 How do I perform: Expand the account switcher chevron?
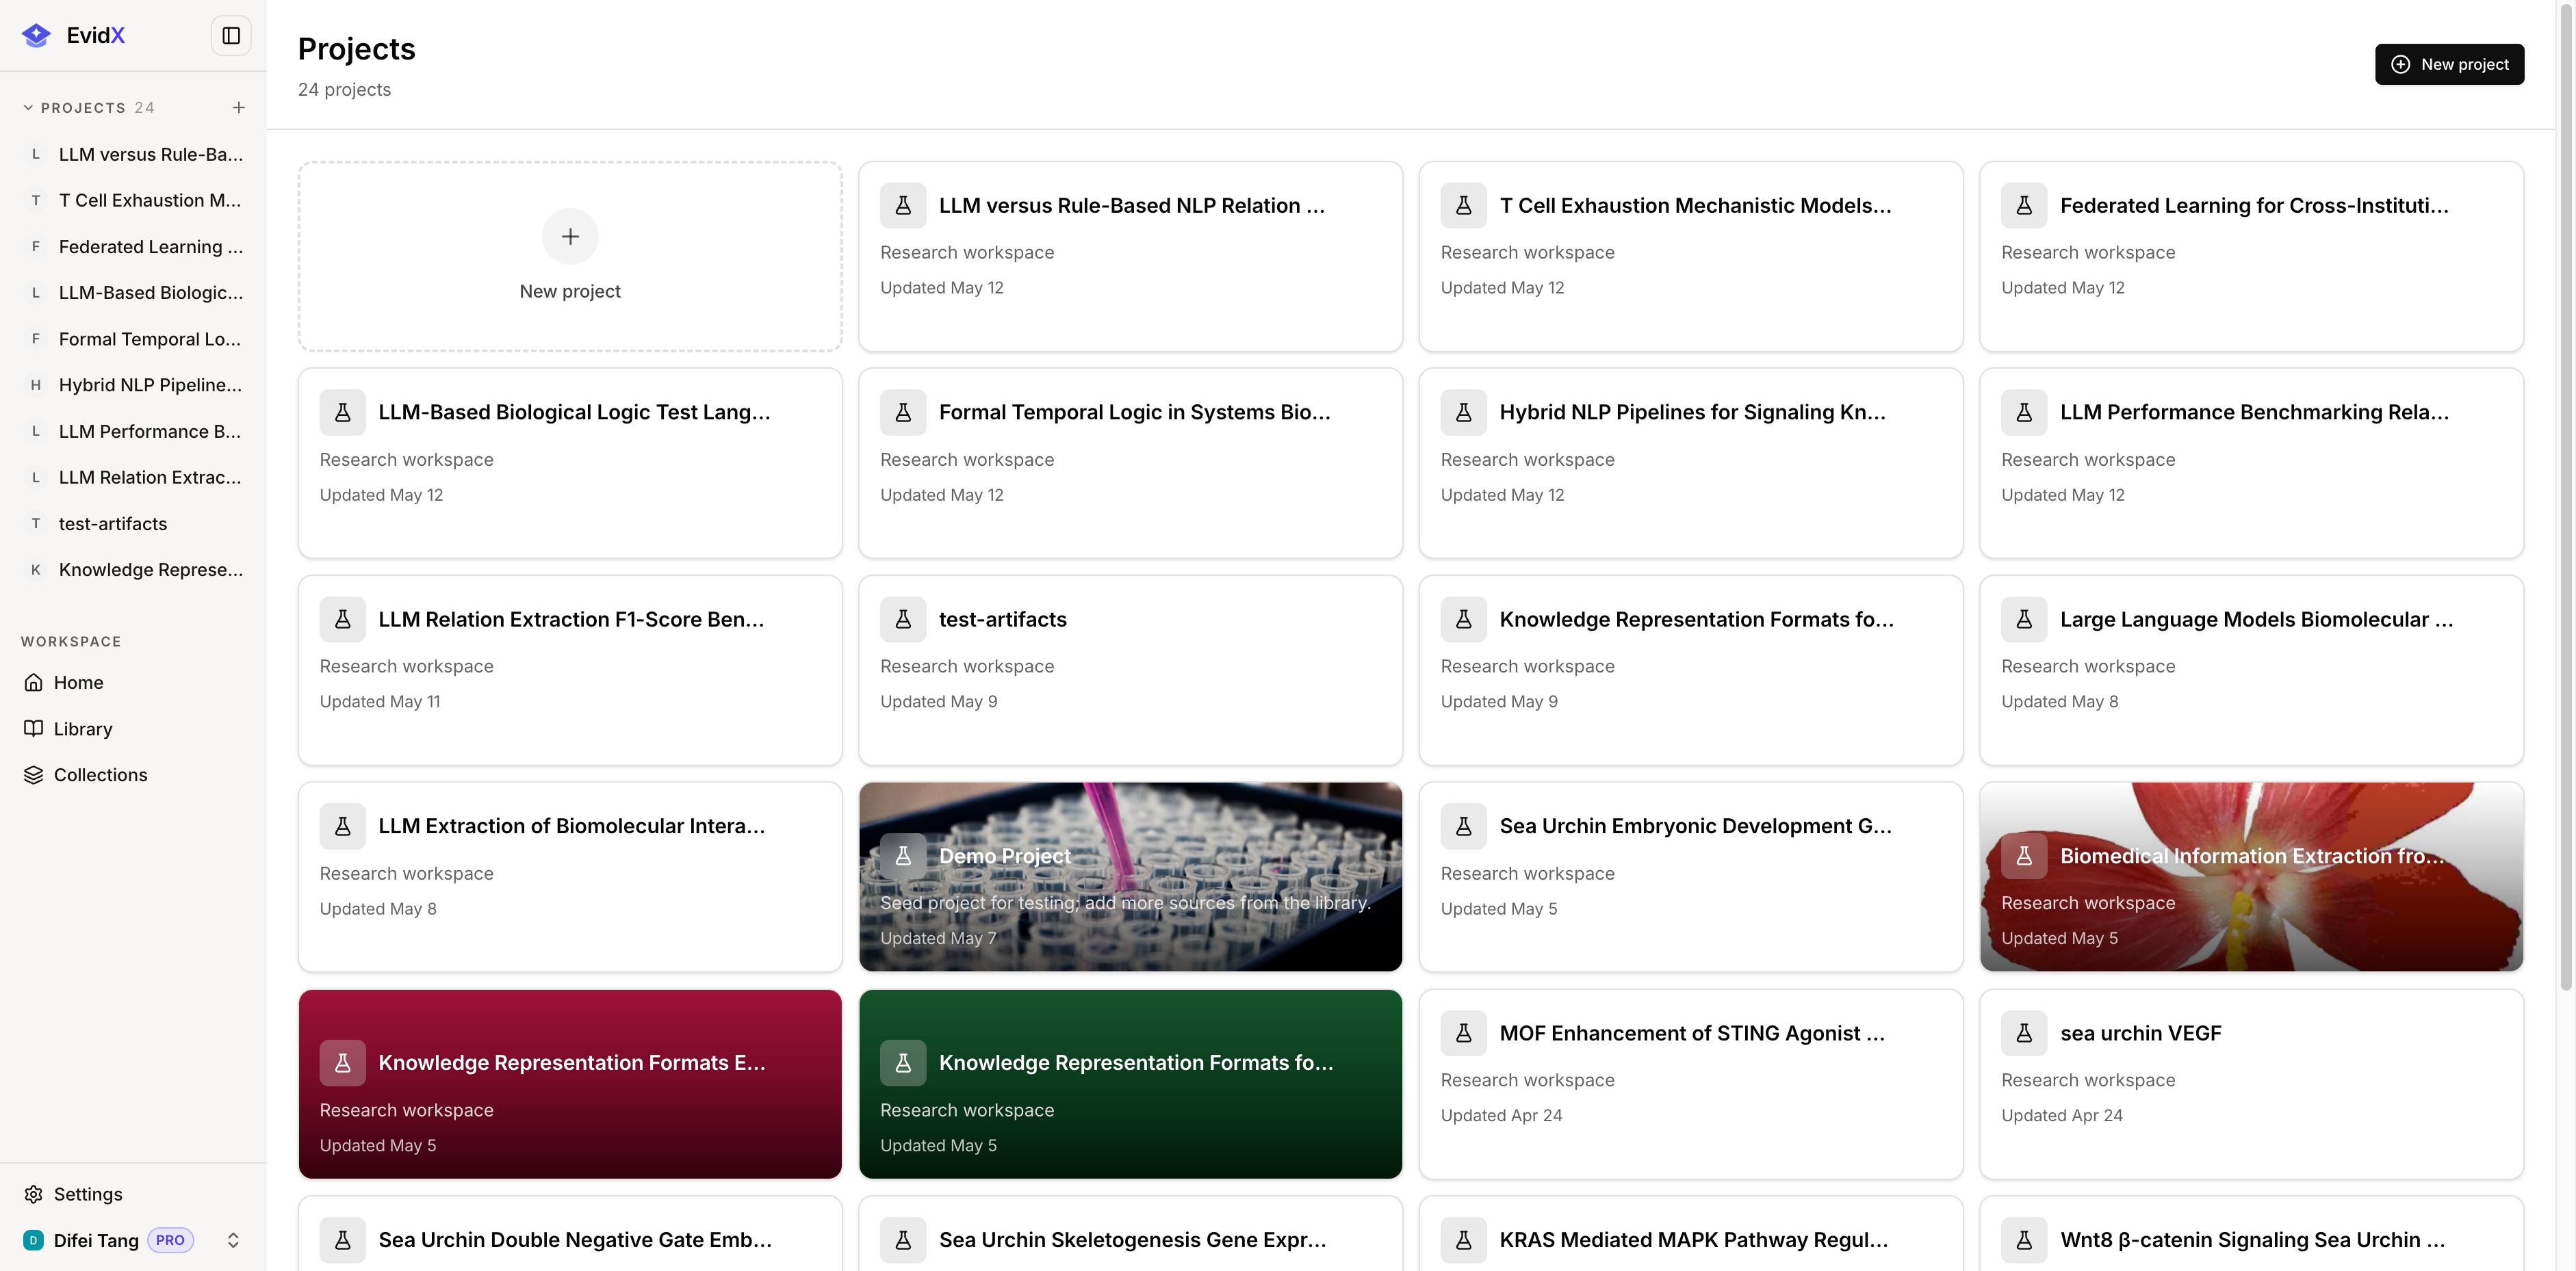point(233,1240)
